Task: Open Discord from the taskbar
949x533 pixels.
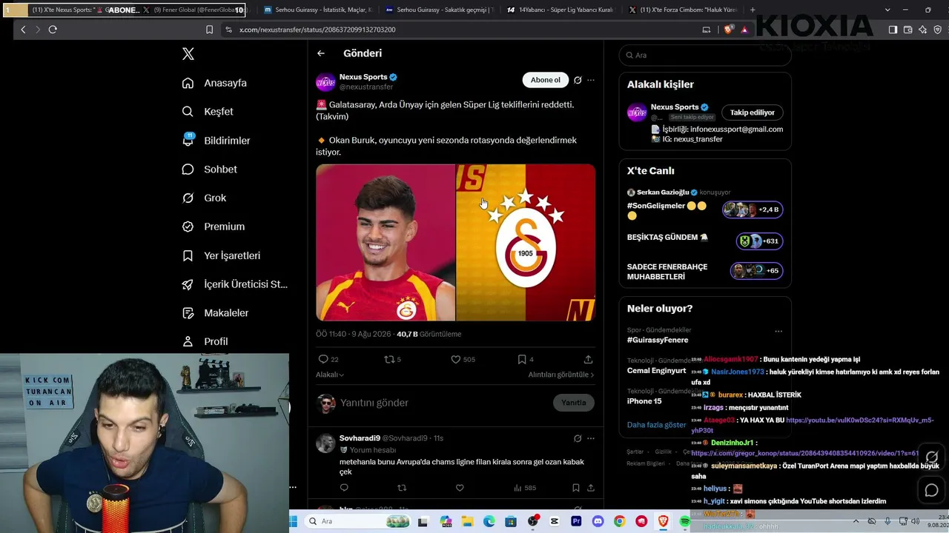Action: coord(598,522)
